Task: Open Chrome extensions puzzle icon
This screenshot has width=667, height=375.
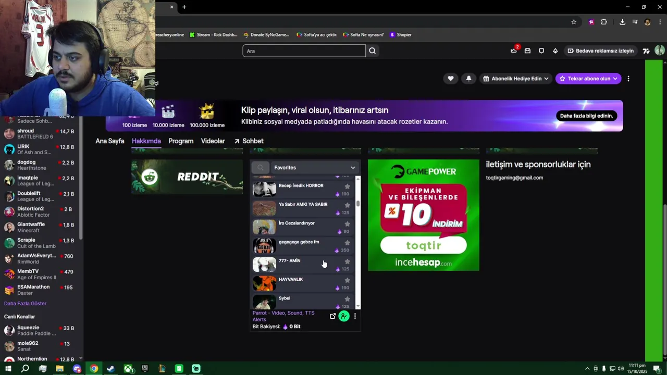Action: (x=604, y=22)
